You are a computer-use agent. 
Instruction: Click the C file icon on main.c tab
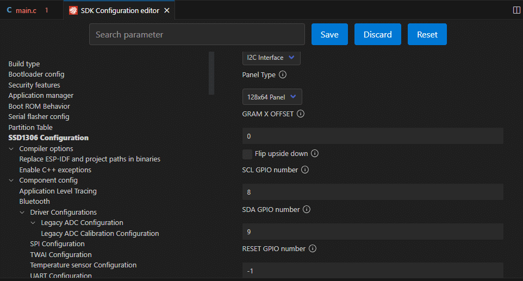pos(9,10)
